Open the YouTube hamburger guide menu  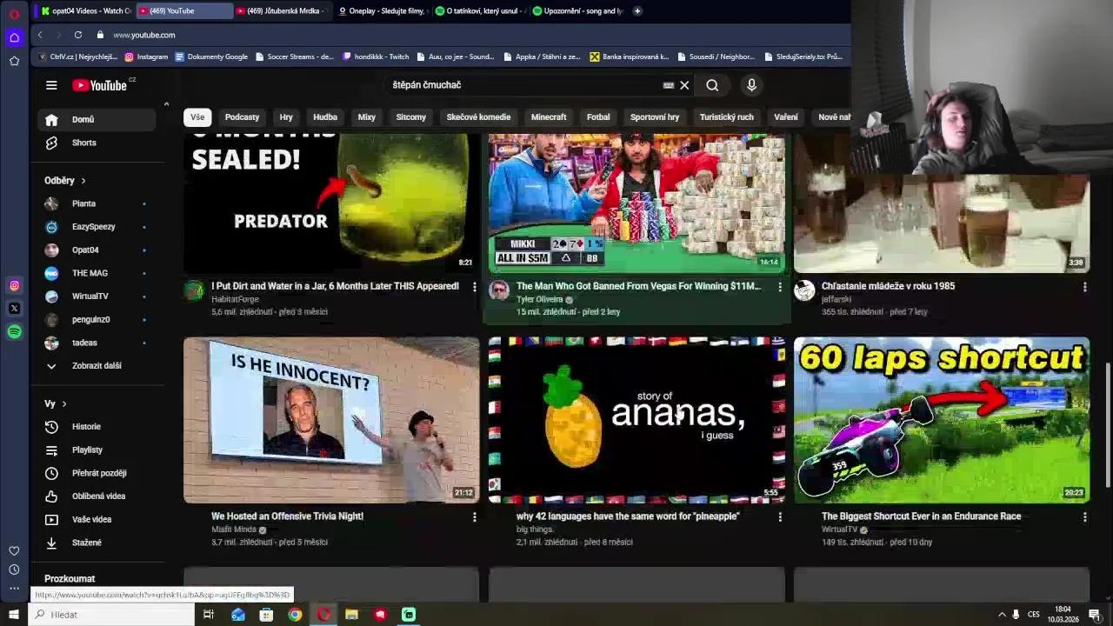51,85
